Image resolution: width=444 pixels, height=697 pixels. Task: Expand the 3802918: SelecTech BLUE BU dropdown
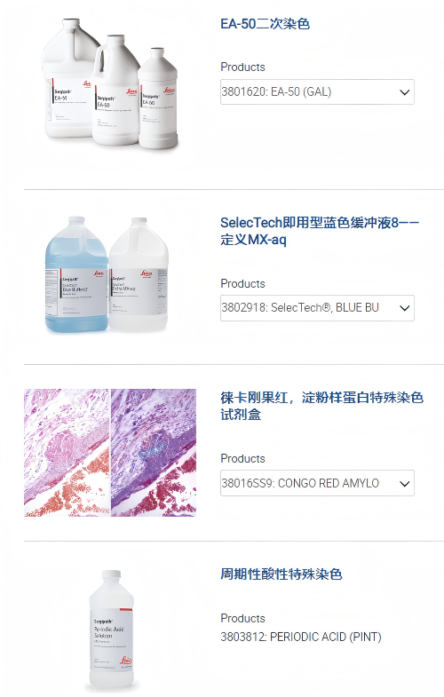pos(317,307)
